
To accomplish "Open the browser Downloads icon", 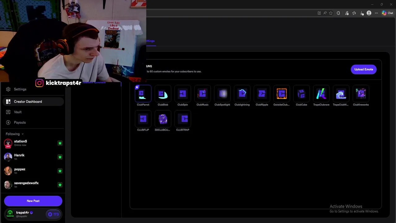I will click(362, 13).
